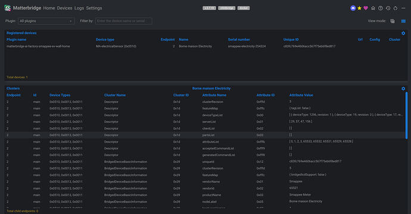Click the Attribute Name column header
Viewport: 411px width, 214px height.
pos(214,95)
